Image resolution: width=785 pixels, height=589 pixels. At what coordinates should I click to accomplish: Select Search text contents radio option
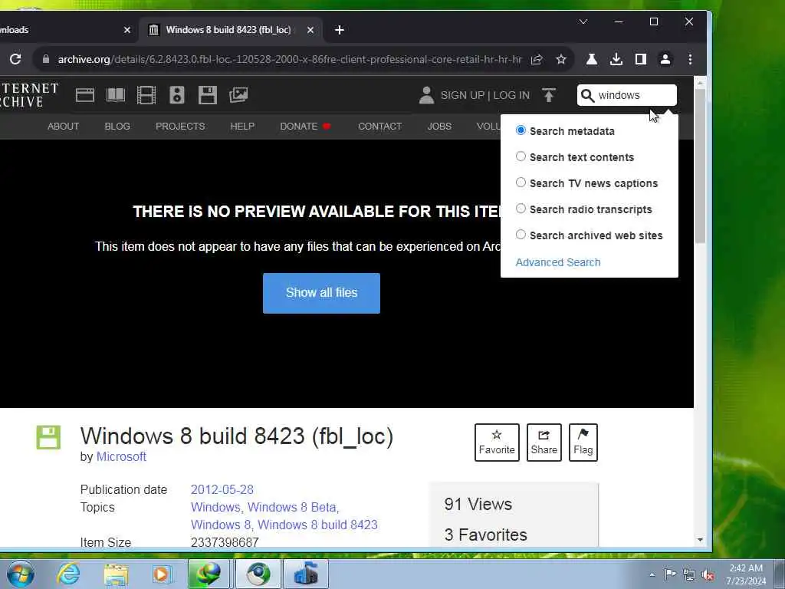click(521, 156)
